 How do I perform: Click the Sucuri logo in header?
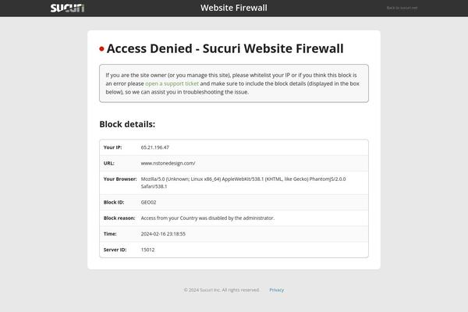coord(67,8)
